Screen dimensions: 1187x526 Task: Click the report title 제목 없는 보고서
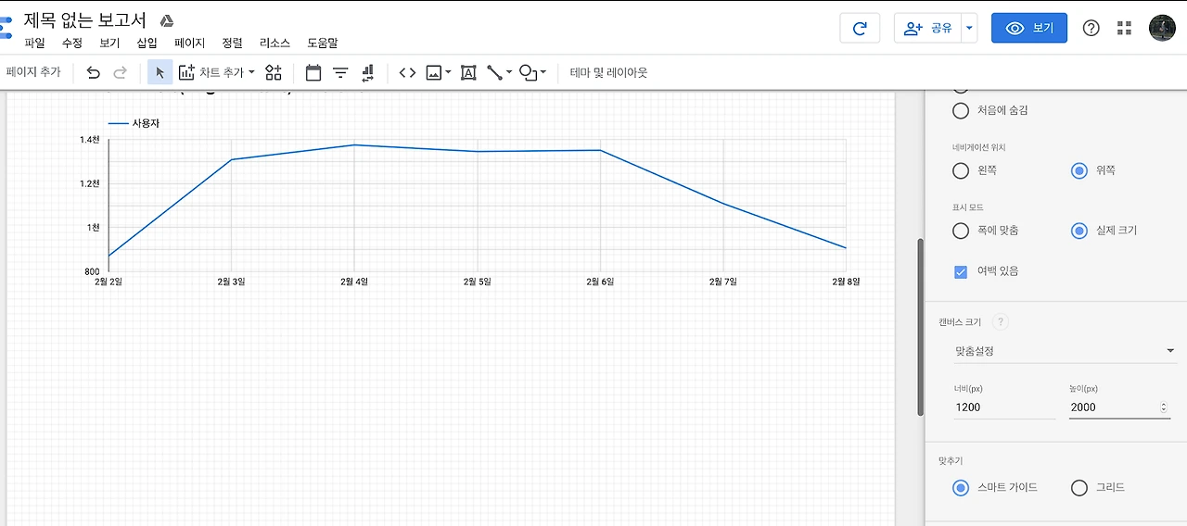(x=84, y=20)
